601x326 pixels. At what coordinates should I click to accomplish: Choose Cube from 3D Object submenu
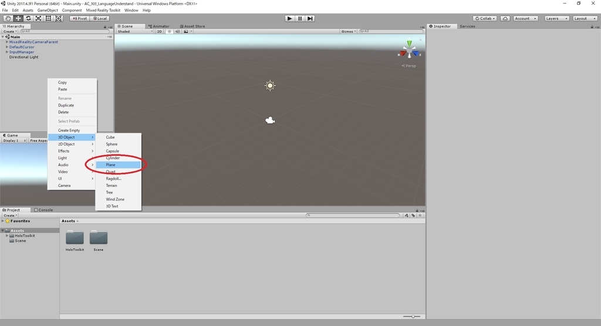click(118, 137)
